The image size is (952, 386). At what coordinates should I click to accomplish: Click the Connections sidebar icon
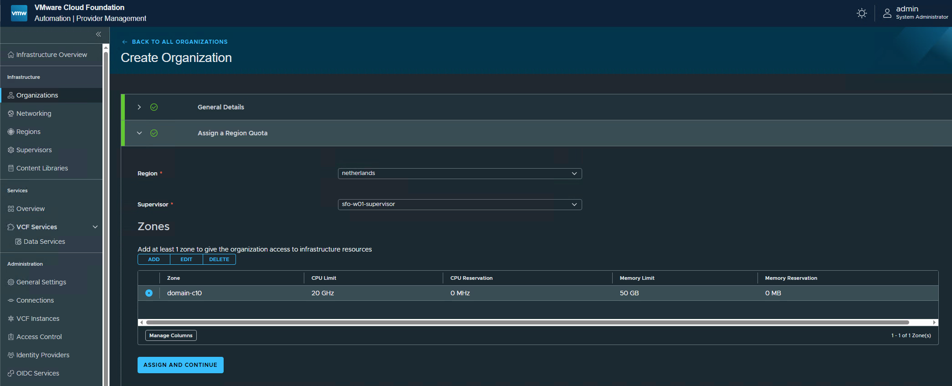[x=11, y=300]
